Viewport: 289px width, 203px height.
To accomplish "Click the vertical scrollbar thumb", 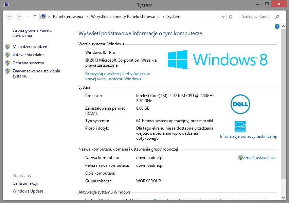I will tap(283, 104).
